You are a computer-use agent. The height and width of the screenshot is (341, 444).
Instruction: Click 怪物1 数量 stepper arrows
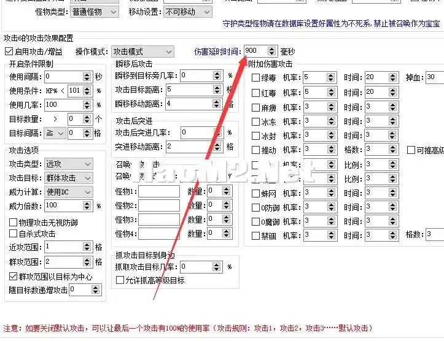(x=226, y=191)
